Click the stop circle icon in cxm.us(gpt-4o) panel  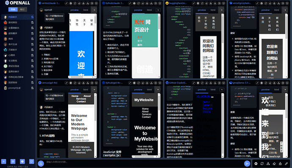pyautogui.click(x=71, y=83)
